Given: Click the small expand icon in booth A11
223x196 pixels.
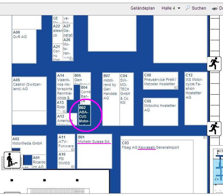Looking at the screenshot, I should [x=72, y=150].
